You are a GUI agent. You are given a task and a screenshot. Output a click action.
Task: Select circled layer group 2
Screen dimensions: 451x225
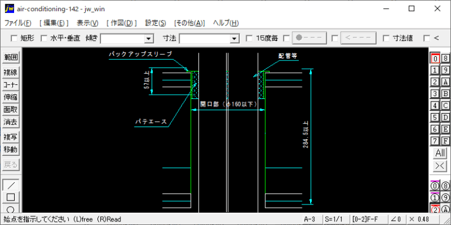pos(435,209)
